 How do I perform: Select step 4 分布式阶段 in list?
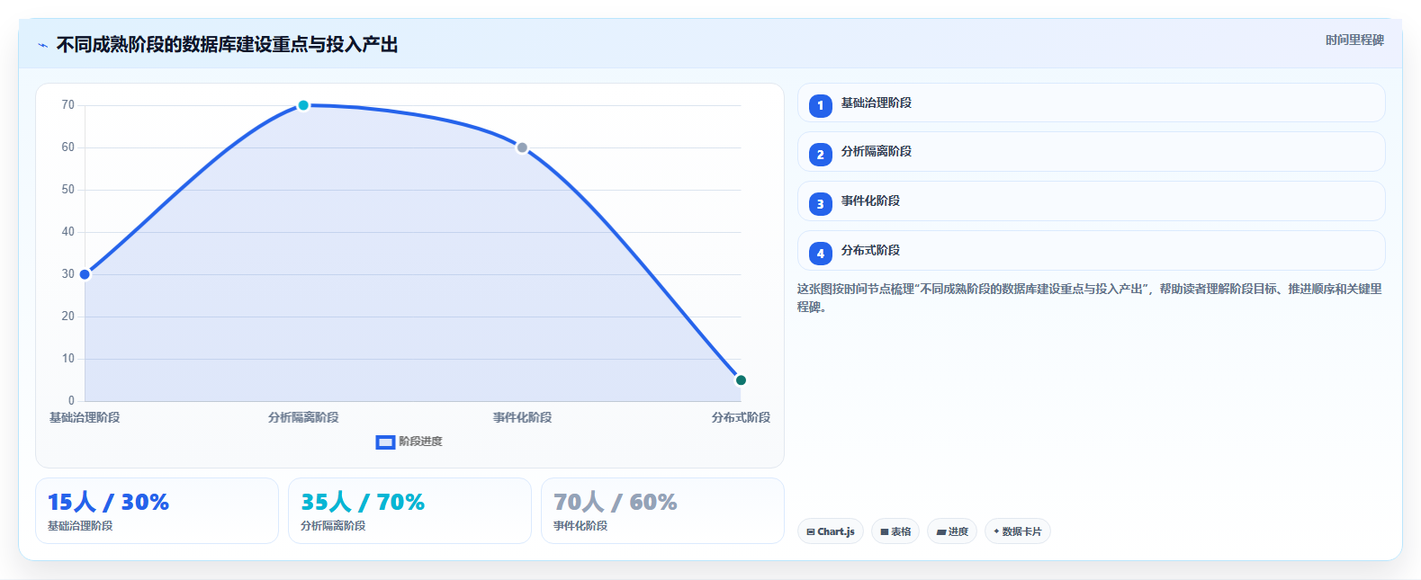click(x=1091, y=251)
